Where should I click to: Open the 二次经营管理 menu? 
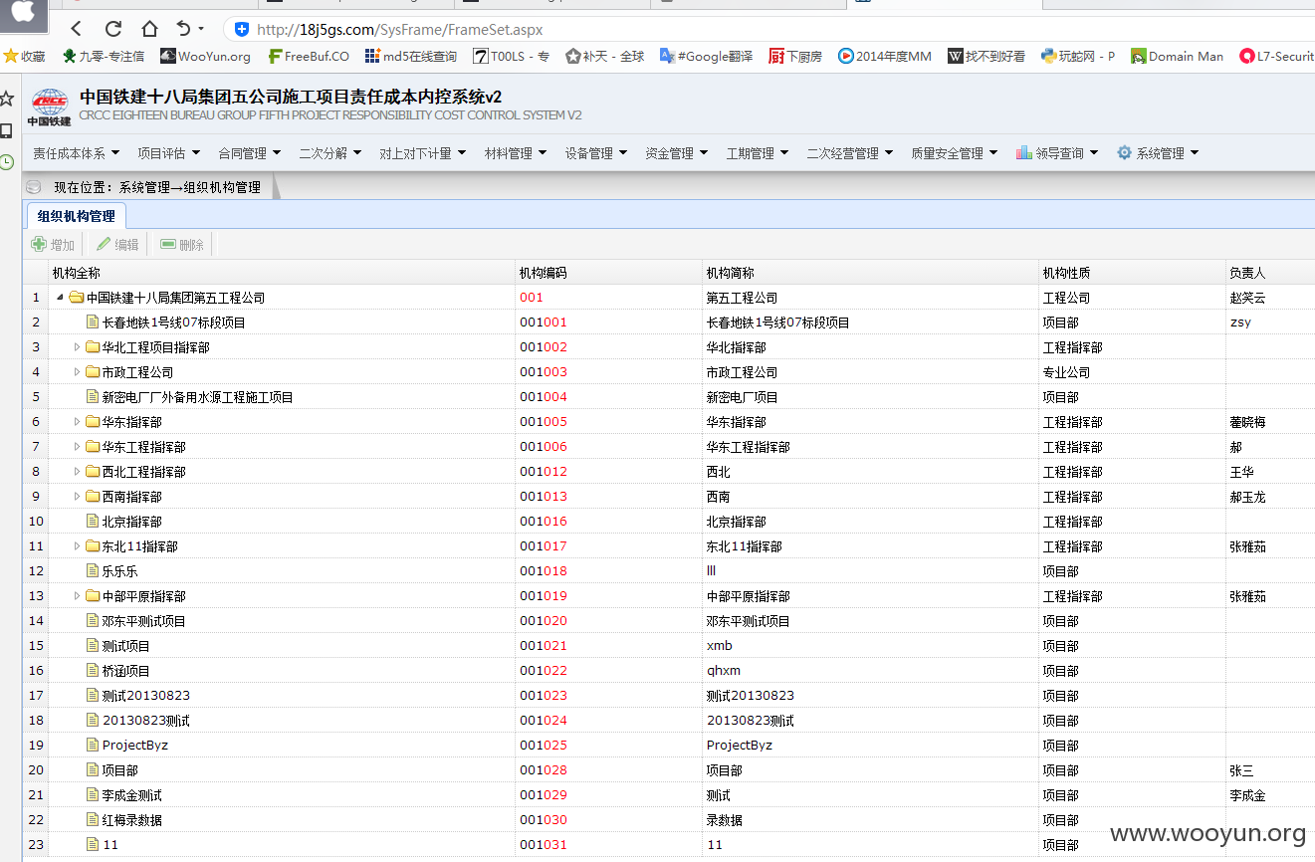[x=850, y=153]
